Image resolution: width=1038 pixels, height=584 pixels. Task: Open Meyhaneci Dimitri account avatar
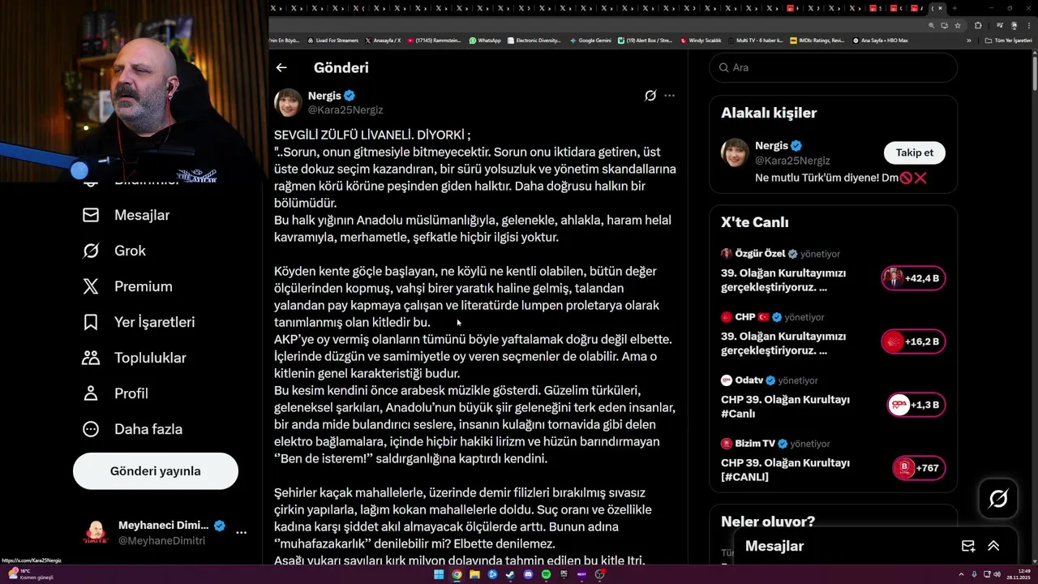coord(96,533)
